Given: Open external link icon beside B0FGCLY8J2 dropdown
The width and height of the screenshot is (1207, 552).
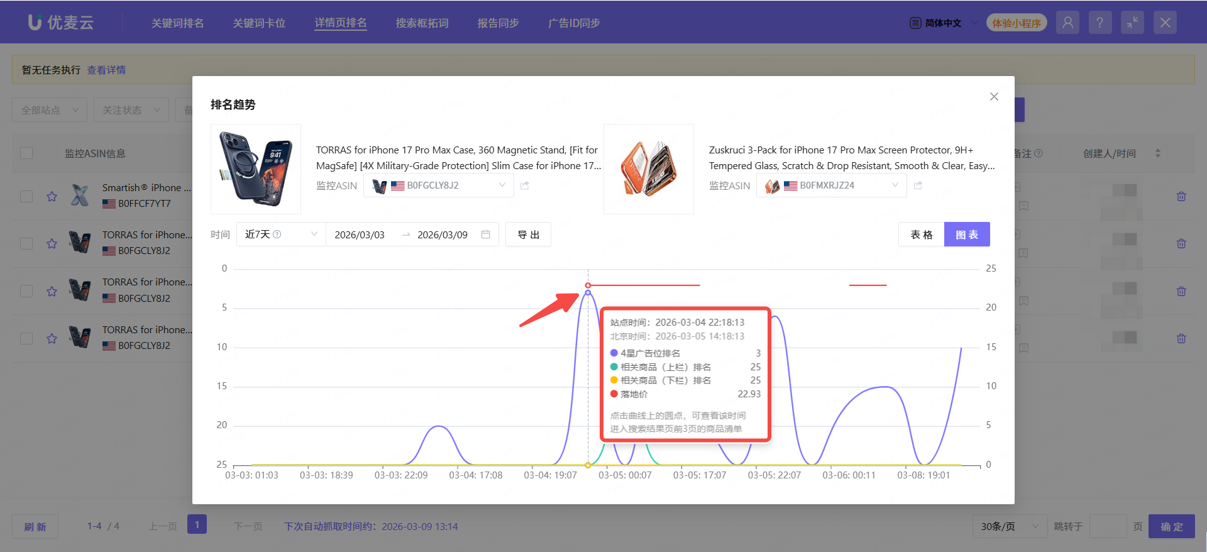Looking at the screenshot, I should point(525,185).
